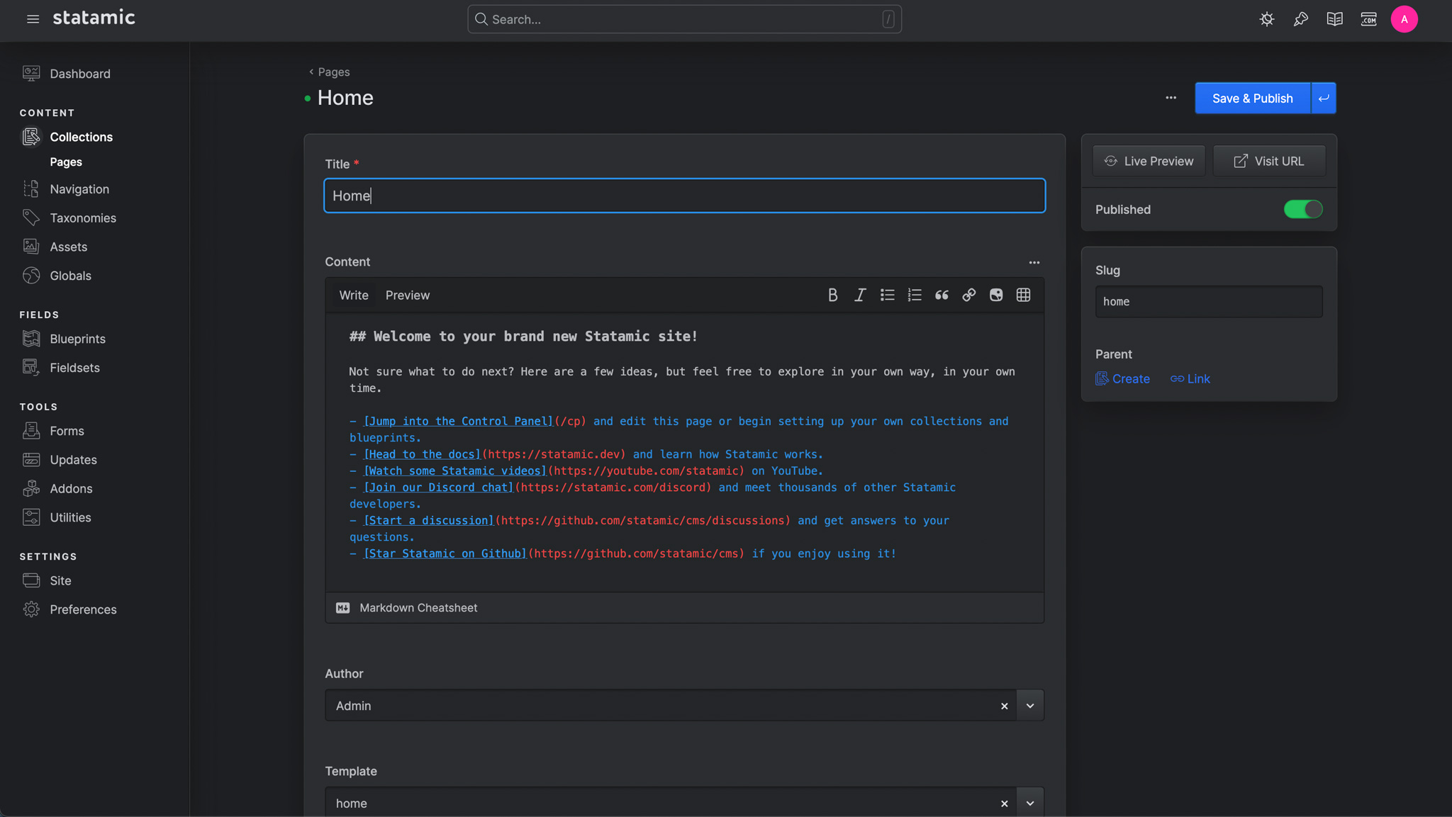Image resolution: width=1452 pixels, height=817 pixels.
Task: Switch theme with the sun icon
Action: [x=1267, y=19]
